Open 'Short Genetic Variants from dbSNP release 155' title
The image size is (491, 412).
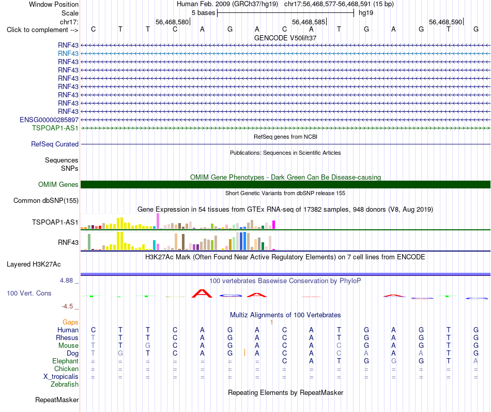point(285,193)
